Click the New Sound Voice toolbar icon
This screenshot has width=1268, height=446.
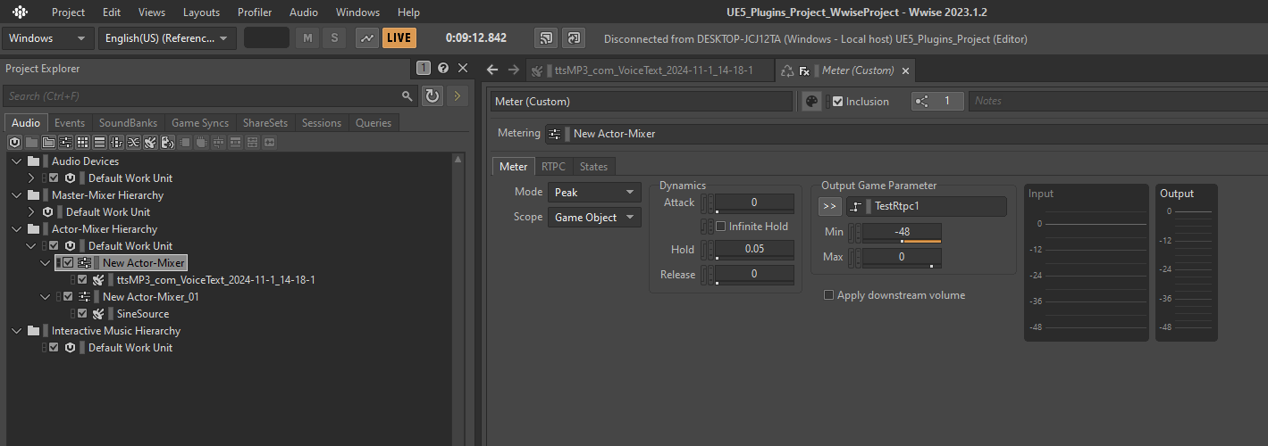pyautogui.click(x=167, y=142)
